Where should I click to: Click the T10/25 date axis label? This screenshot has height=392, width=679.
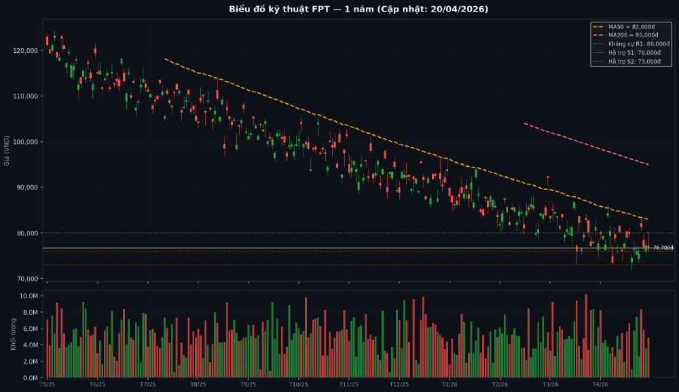pos(298,385)
